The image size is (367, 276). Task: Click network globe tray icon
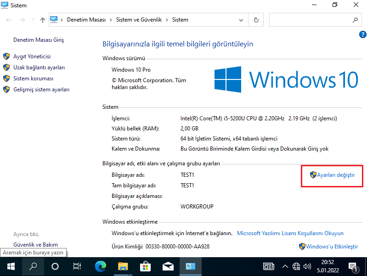point(296,266)
